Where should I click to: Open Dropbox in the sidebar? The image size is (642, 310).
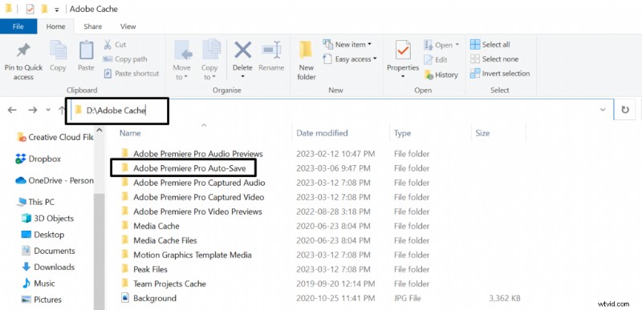pyautogui.click(x=38, y=159)
